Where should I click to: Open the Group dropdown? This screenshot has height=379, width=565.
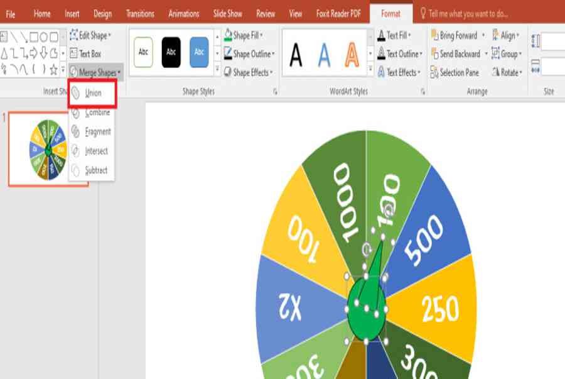point(507,53)
